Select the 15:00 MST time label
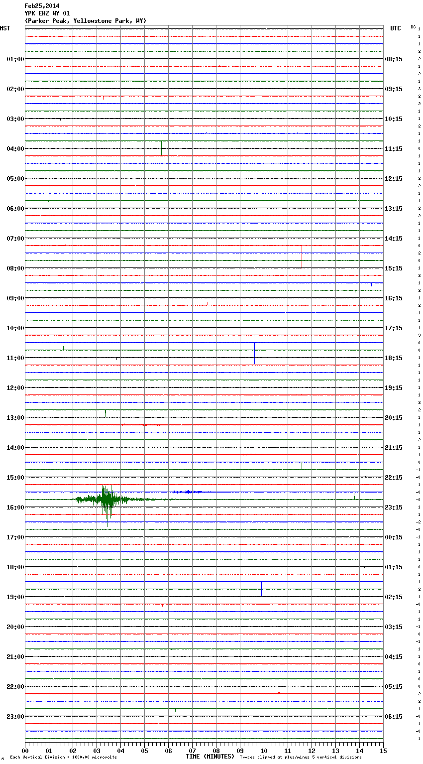This screenshot has height=764, width=423. tap(15, 478)
